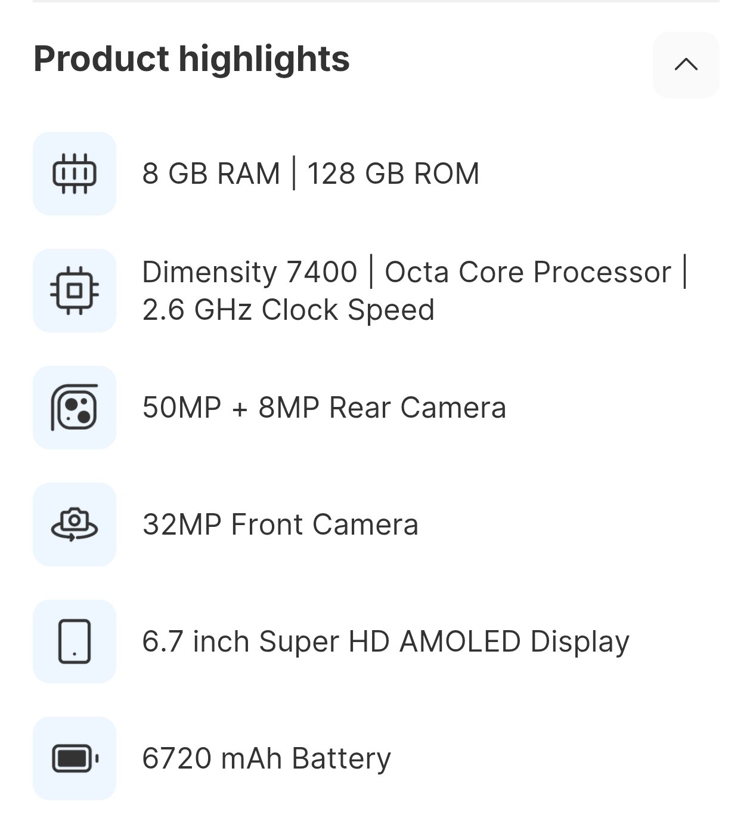Click 50MP + 8MP Rear Camera text
The image size is (753, 833).
click(x=324, y=408)
